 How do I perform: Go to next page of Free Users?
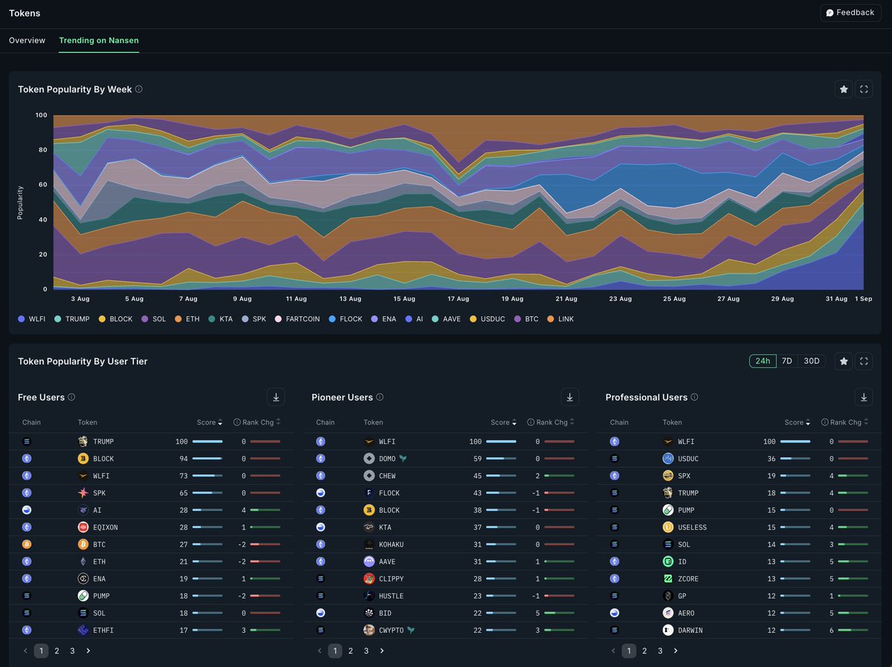tap(88, 651)
